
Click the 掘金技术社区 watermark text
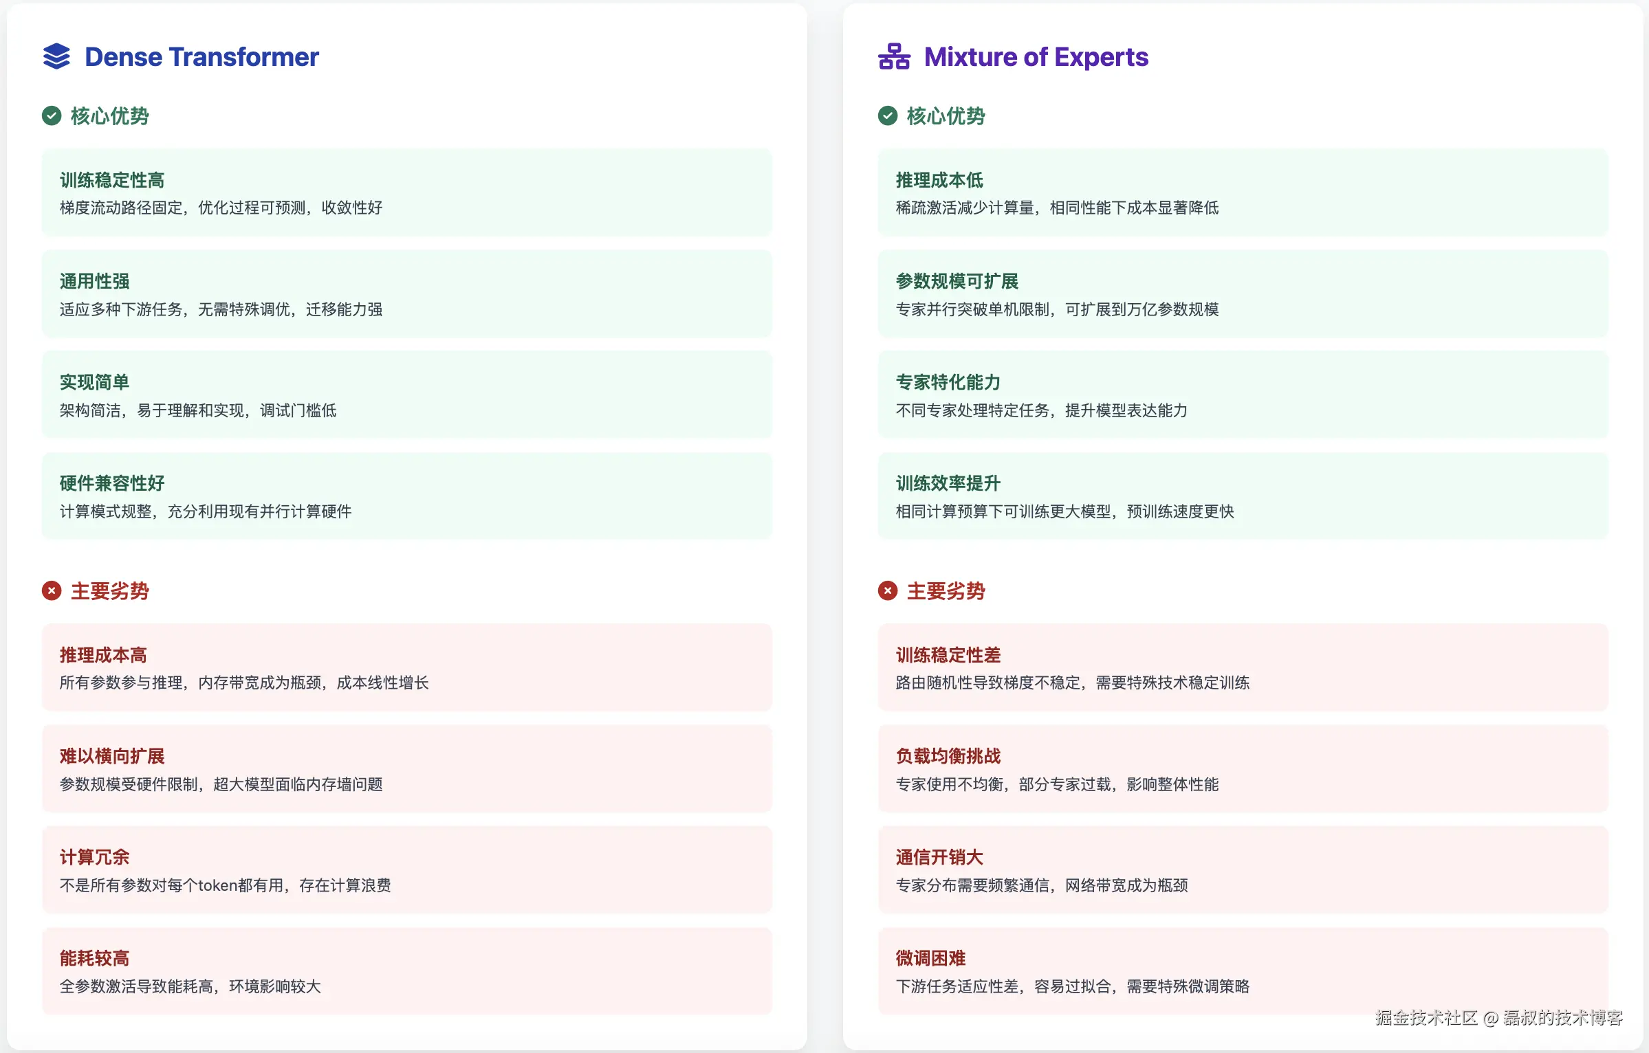(x=1426, y=1017)
